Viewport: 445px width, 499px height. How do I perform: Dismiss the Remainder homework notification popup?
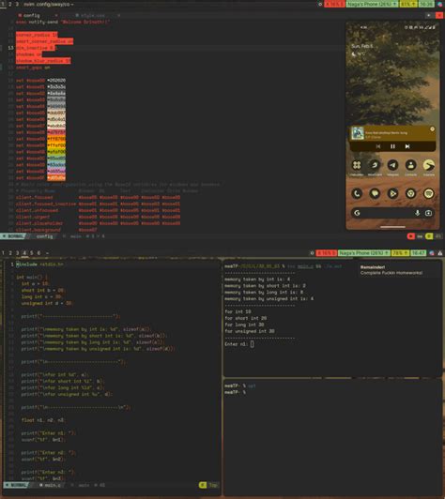399,270
